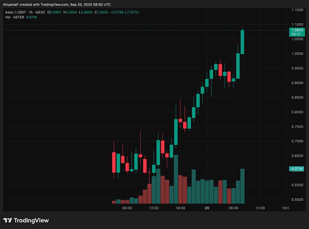
Task: Click the candle countdown timer 09:37
Action: 297,34
